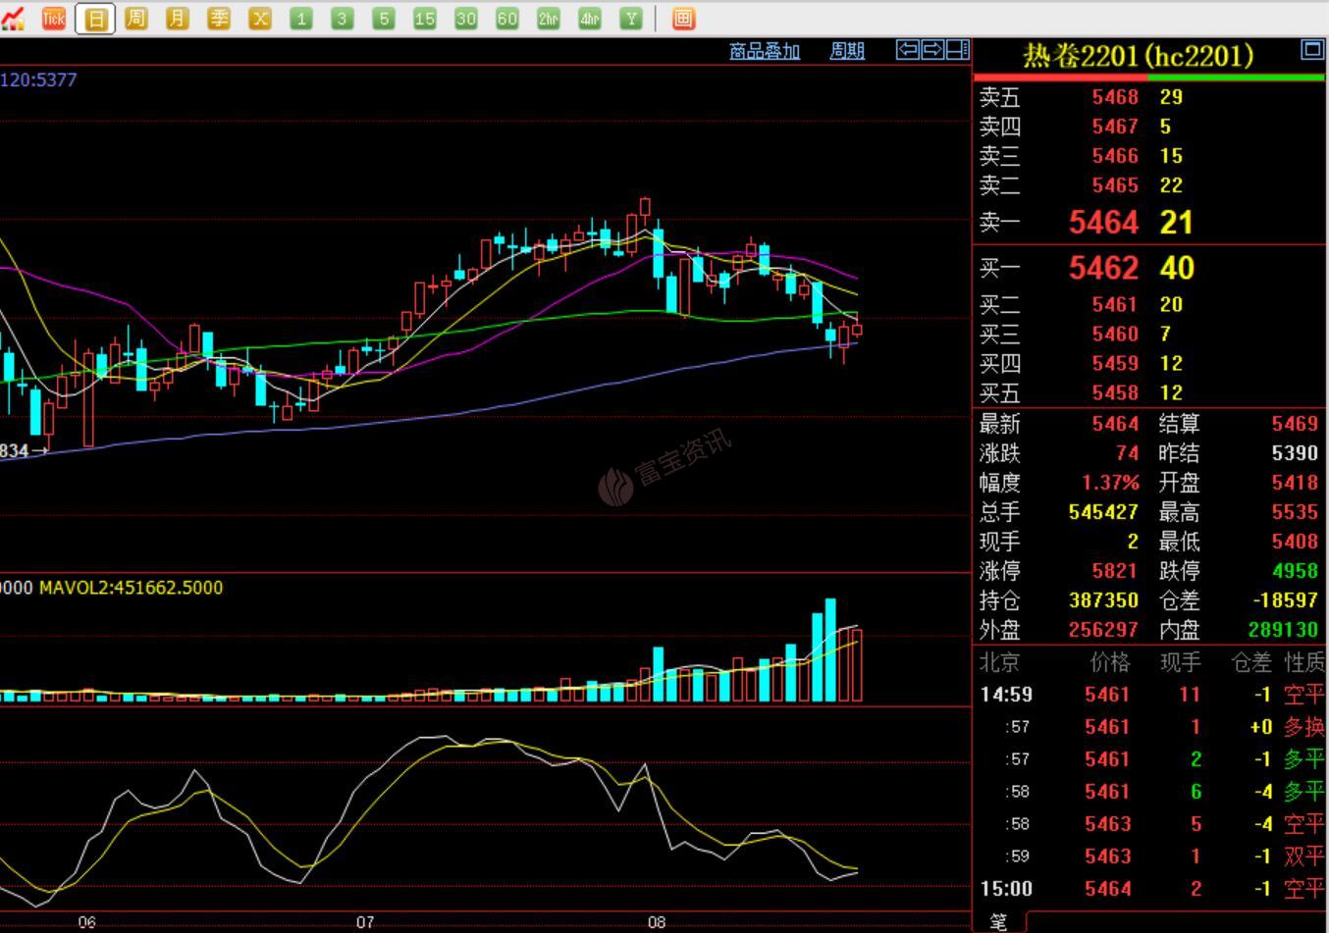The height and width of the screenshot is (933, 1329).
Task: Click 昨结 value 5390
Action: pyautogui.click(x=1295, y=453)
